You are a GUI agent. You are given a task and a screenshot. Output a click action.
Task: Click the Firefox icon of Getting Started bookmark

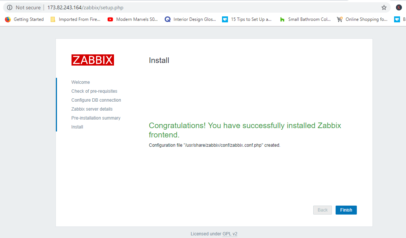coord(8,19)
